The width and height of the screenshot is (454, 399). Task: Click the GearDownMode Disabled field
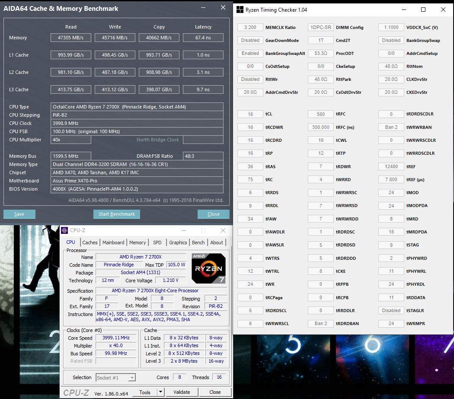[x=250, y=40]
